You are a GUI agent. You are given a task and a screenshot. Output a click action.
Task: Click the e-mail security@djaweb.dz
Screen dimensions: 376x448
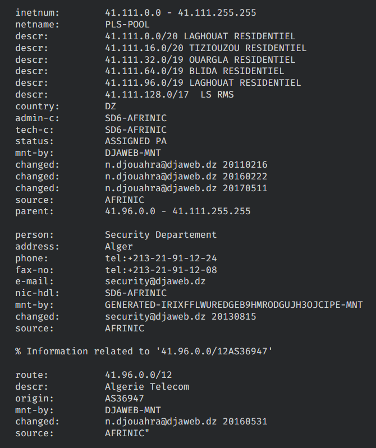[155, 281]
